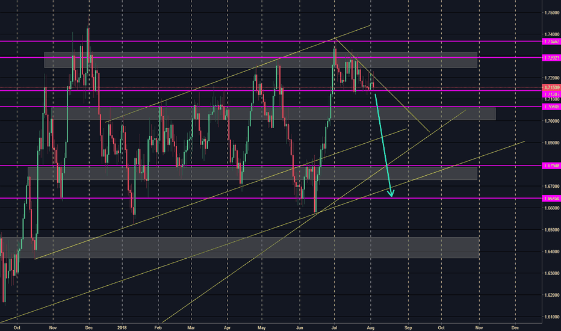The width and height of the screenshot is (561, 331).
Task: Click the Aug label on time axis
Action: point(371,327)
